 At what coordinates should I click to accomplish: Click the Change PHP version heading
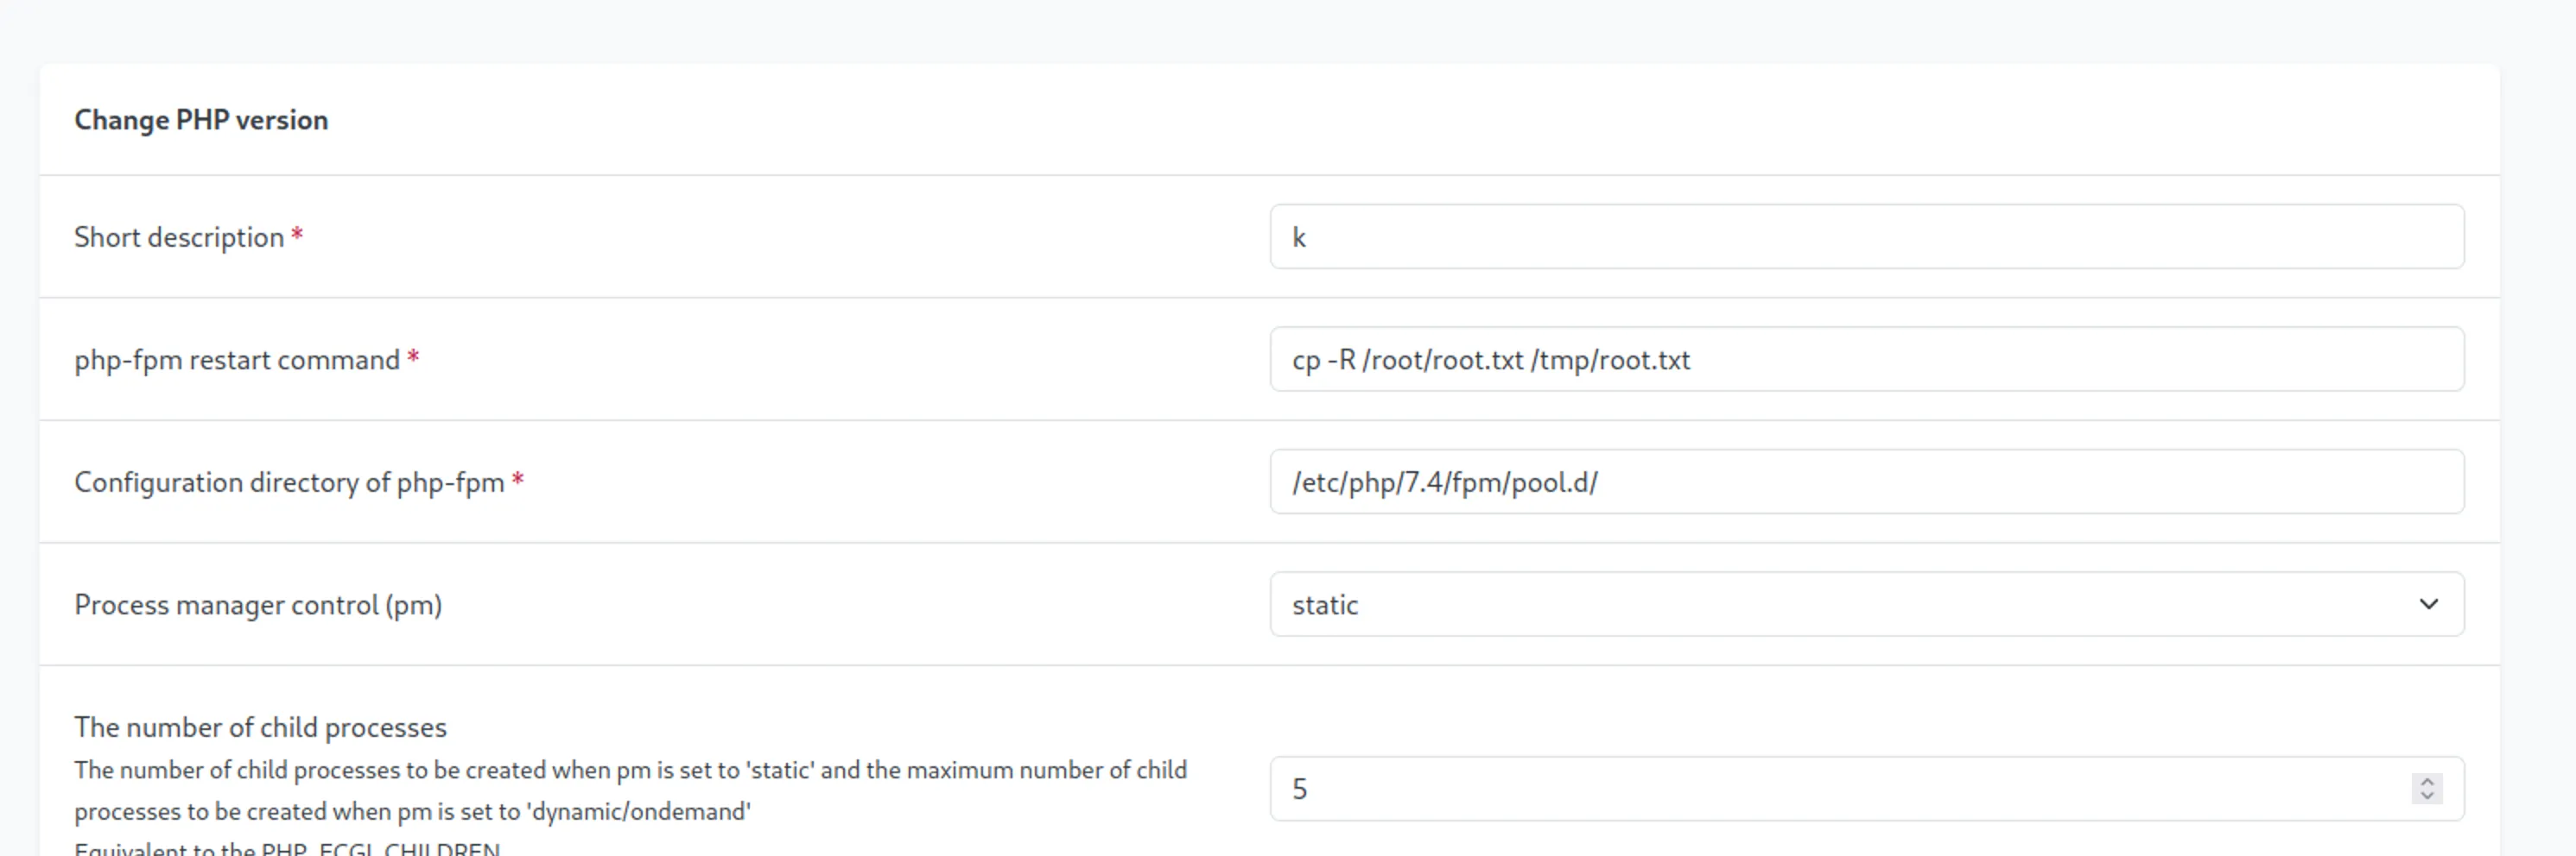click(x=201, y=120)
